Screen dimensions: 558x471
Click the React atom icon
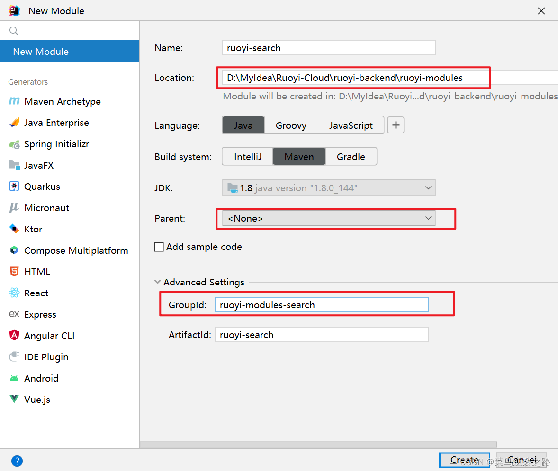point(14,293)
